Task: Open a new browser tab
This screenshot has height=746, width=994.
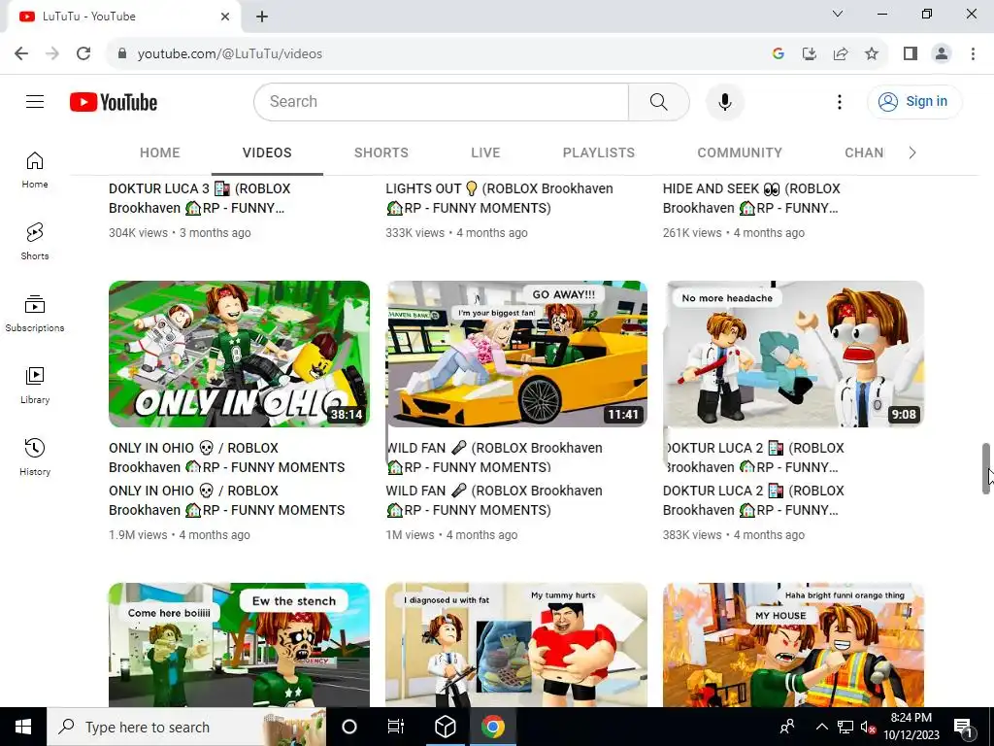Action: point(262,17)
